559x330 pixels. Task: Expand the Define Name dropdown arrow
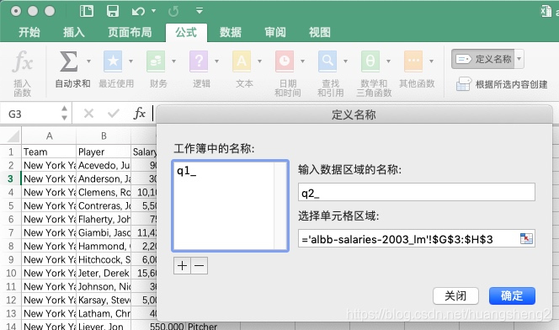click(x=519, y=59)
